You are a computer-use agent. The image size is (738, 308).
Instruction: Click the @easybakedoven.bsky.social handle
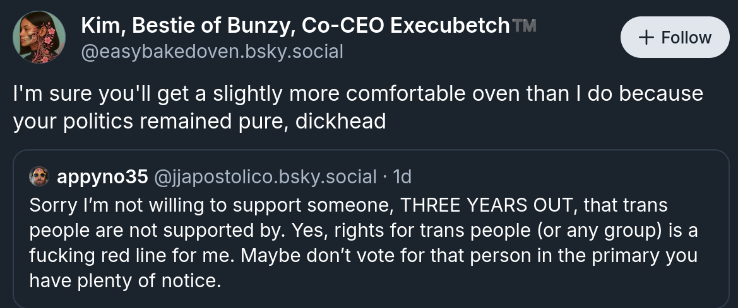212,52
